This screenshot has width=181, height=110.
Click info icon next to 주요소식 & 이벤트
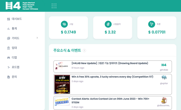coord(84,50)
